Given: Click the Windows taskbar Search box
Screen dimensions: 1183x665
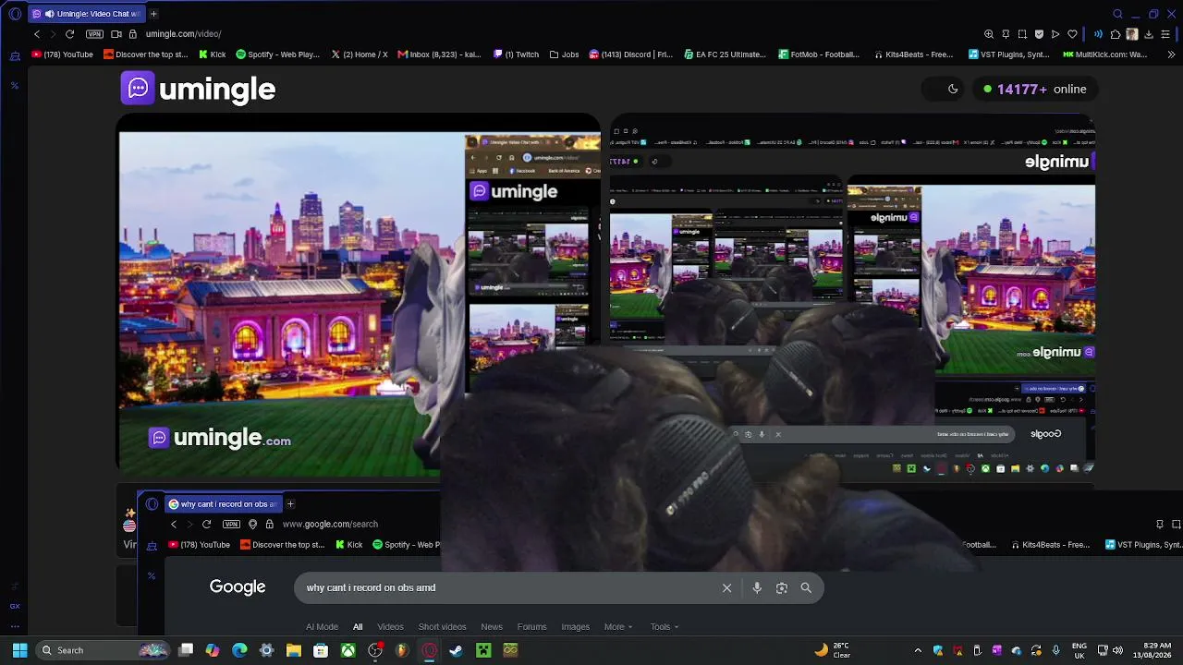Looking at the screenshot, I should (x=104, y=650).
